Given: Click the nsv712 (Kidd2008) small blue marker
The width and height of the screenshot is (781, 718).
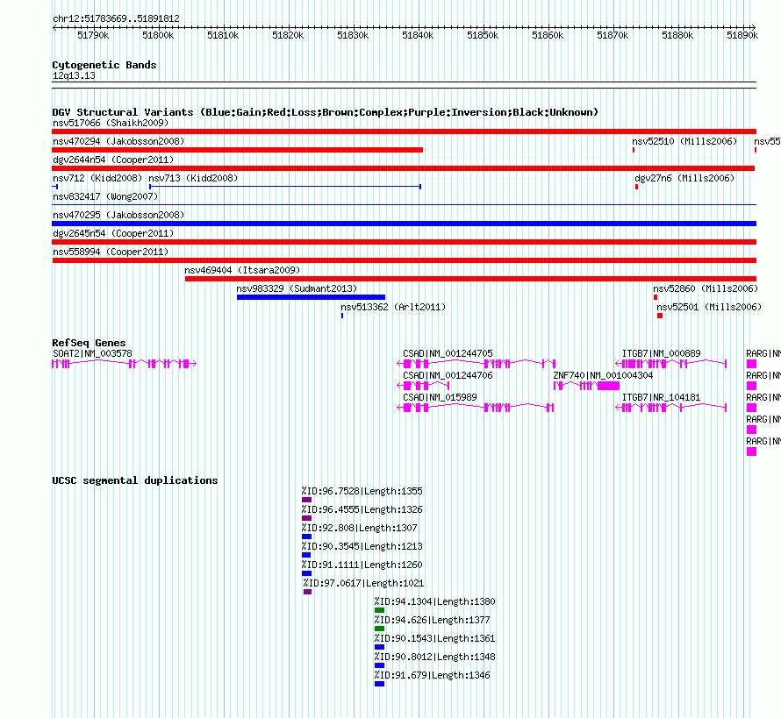Looking at the screenshot, I should point(55,187).
